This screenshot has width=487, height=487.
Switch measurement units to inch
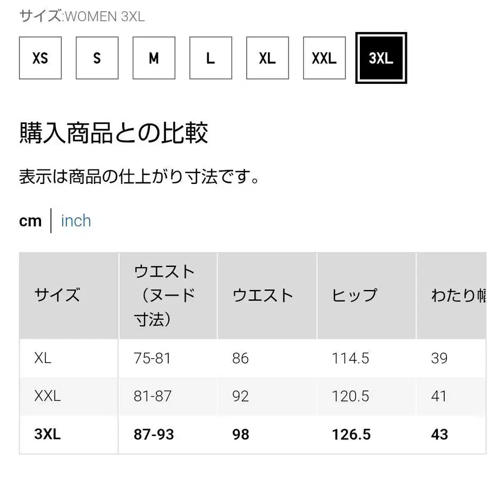click(x=76, y=221)
